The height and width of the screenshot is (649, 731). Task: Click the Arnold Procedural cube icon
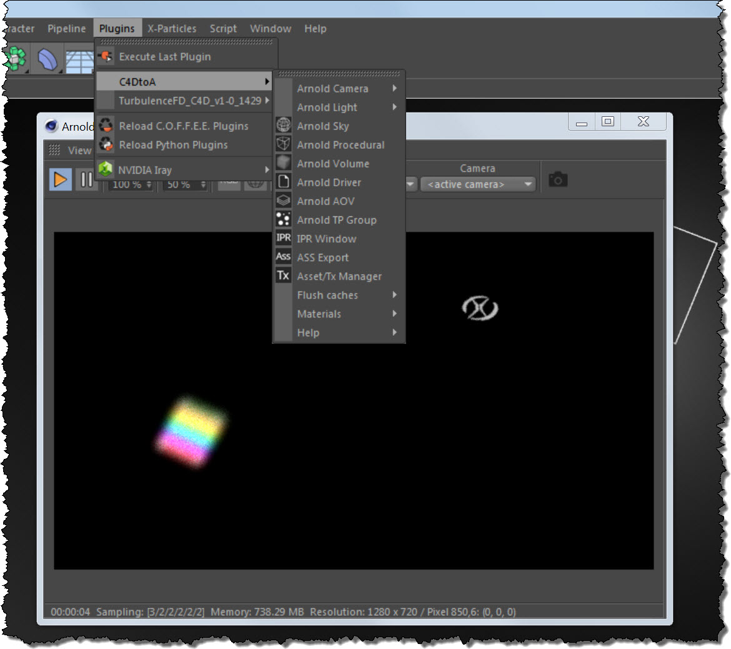pyautogui.click(x=284, y=144)
